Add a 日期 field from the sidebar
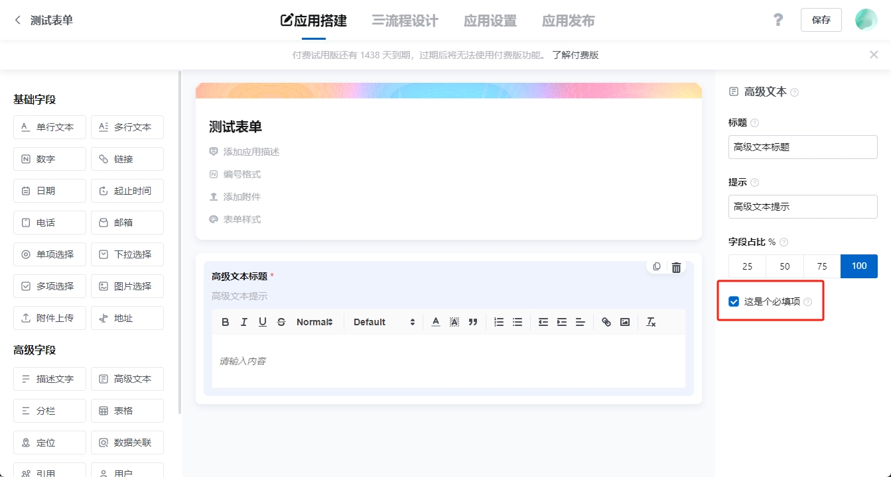The height and width of the screenshot is (477, 891). pos(49,190)
